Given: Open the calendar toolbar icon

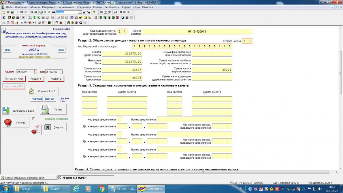Looking at the screenshot, I should (106, 12).
